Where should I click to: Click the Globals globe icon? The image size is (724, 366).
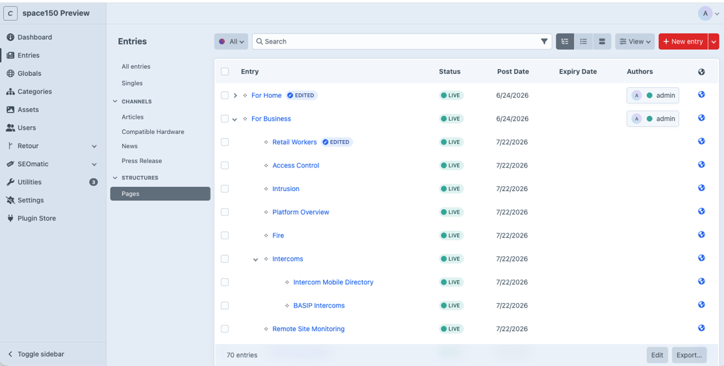click(x=10, y=73)
